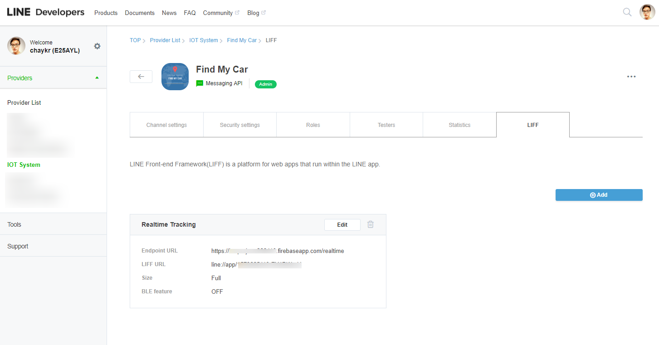Click the TOP breadcrumb link
659x345 pixels.
coord(135,40)
